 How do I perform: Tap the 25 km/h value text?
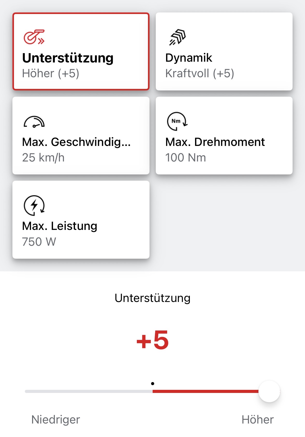[x=43, y=158]
